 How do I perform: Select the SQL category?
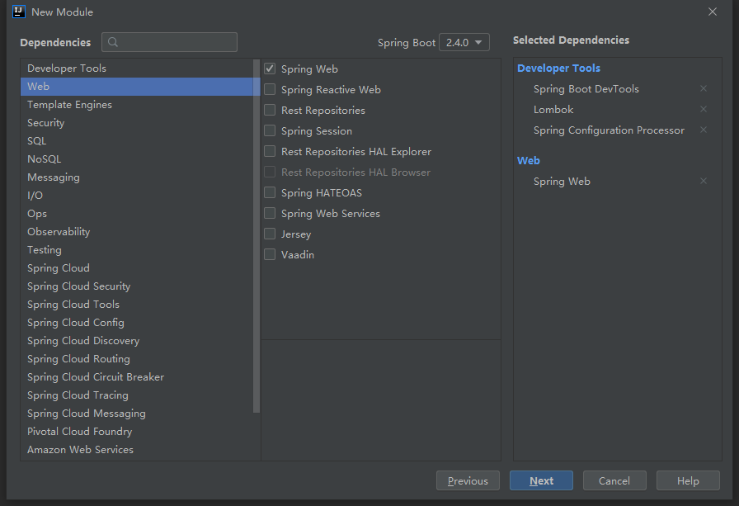(x=36, y=140)
